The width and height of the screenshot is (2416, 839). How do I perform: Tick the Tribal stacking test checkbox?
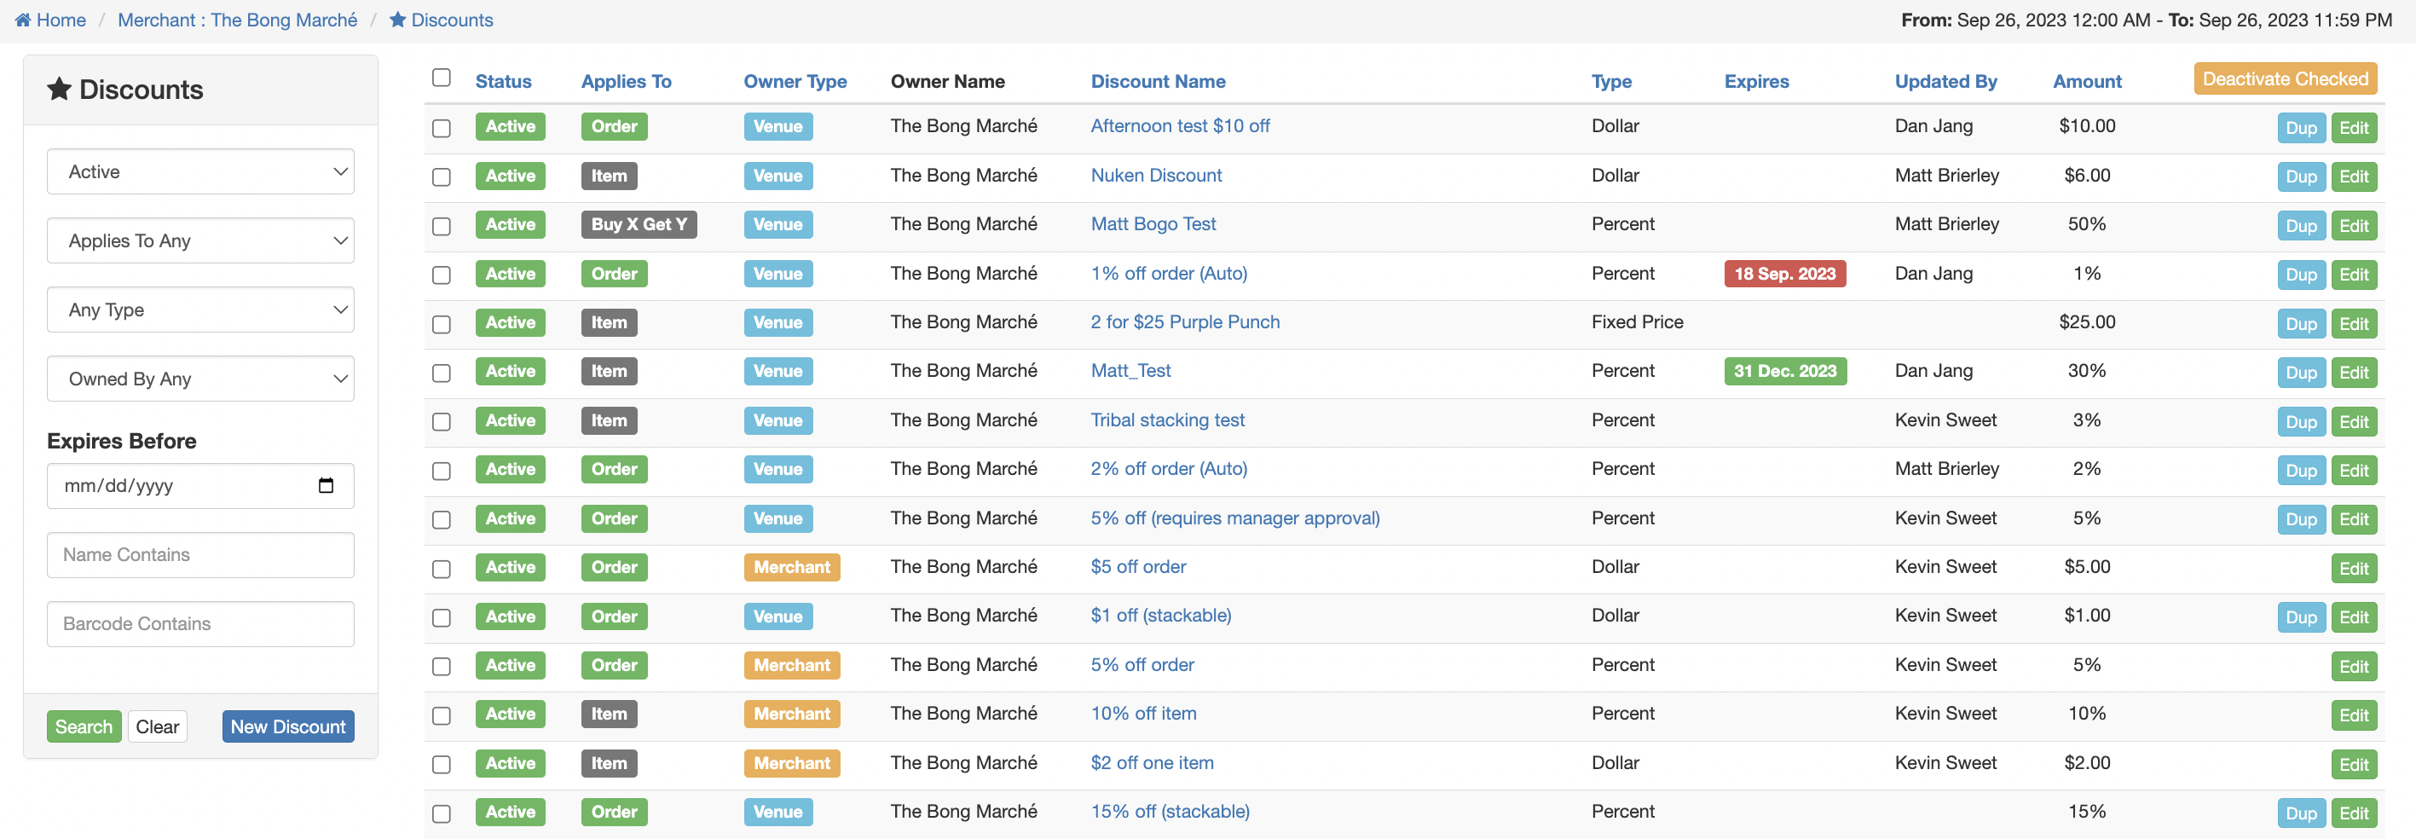pos(441,421)
